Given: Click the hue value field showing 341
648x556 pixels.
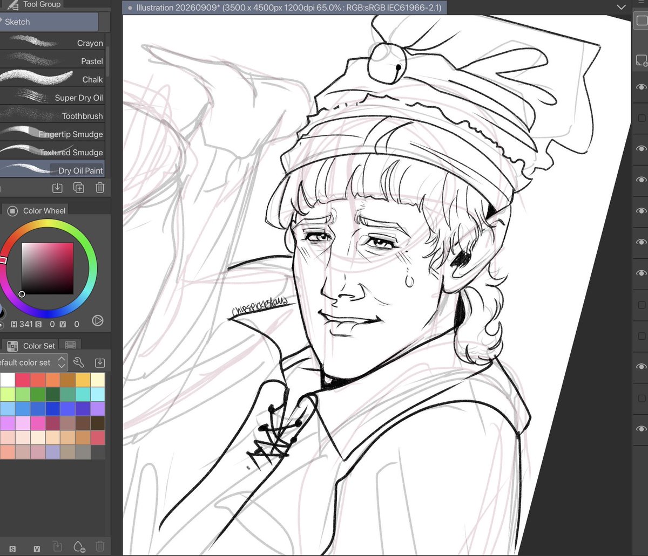Looking at the screenshot, I should pyautogui.click(x=25, y=324).
